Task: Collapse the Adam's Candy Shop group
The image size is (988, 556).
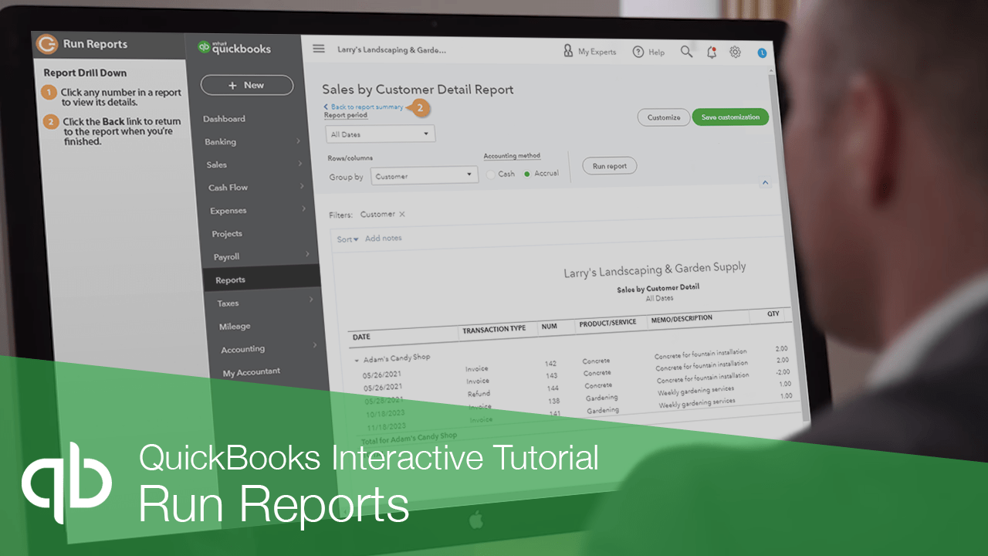Action: (x=357, y=360)
